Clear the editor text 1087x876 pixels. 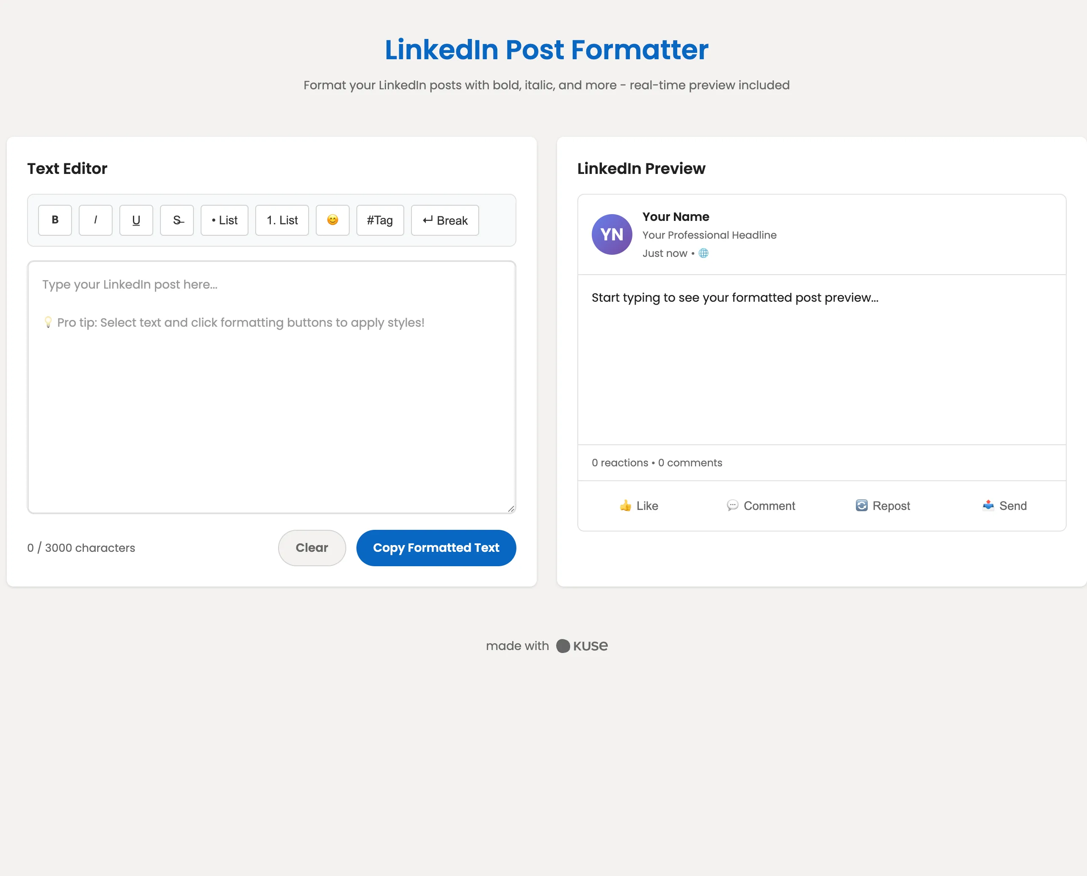(312, 548)
